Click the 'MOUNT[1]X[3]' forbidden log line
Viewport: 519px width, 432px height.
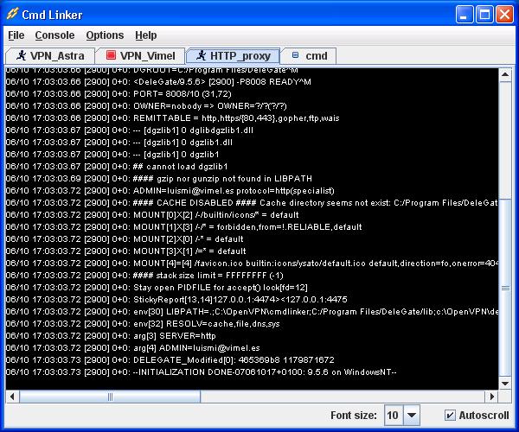click(183, 226)
